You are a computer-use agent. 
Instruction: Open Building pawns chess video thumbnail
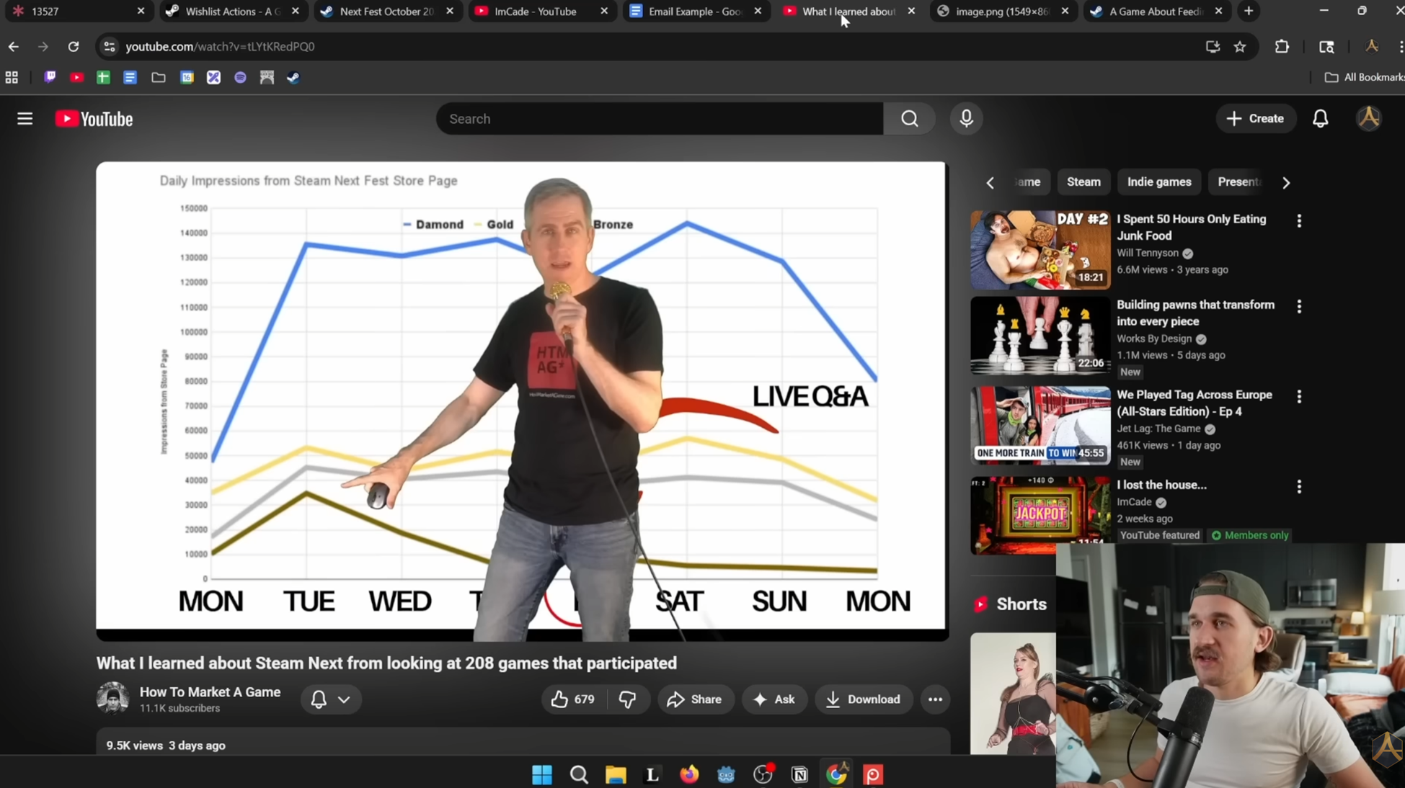(1040, 336)
